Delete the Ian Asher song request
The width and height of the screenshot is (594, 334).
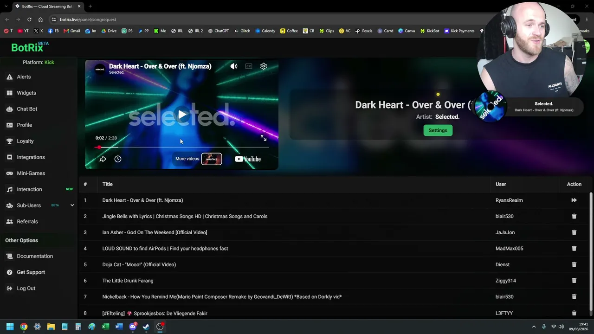pyautogui.click(x=574, y=232)
